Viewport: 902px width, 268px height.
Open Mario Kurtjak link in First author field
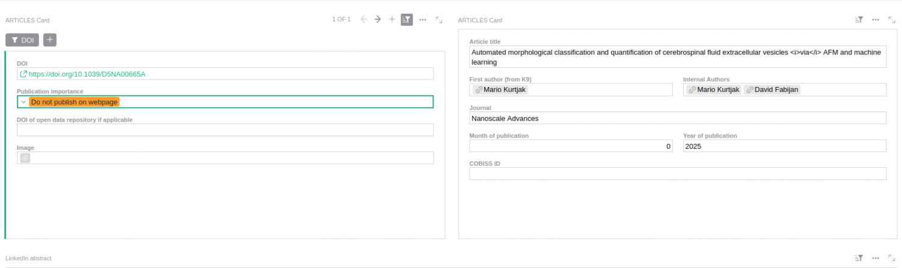(x=500, y=90)
